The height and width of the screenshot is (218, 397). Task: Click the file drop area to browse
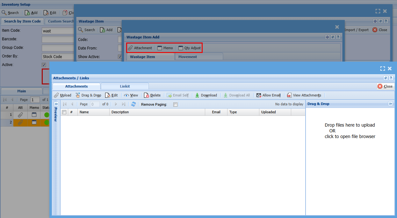[350, 131]
